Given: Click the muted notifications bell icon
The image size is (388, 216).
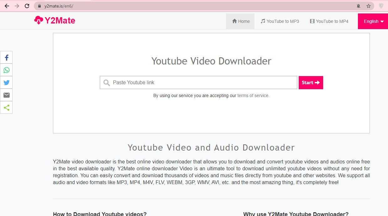Looking at the screenshot, I should click(x=359, y=6).
